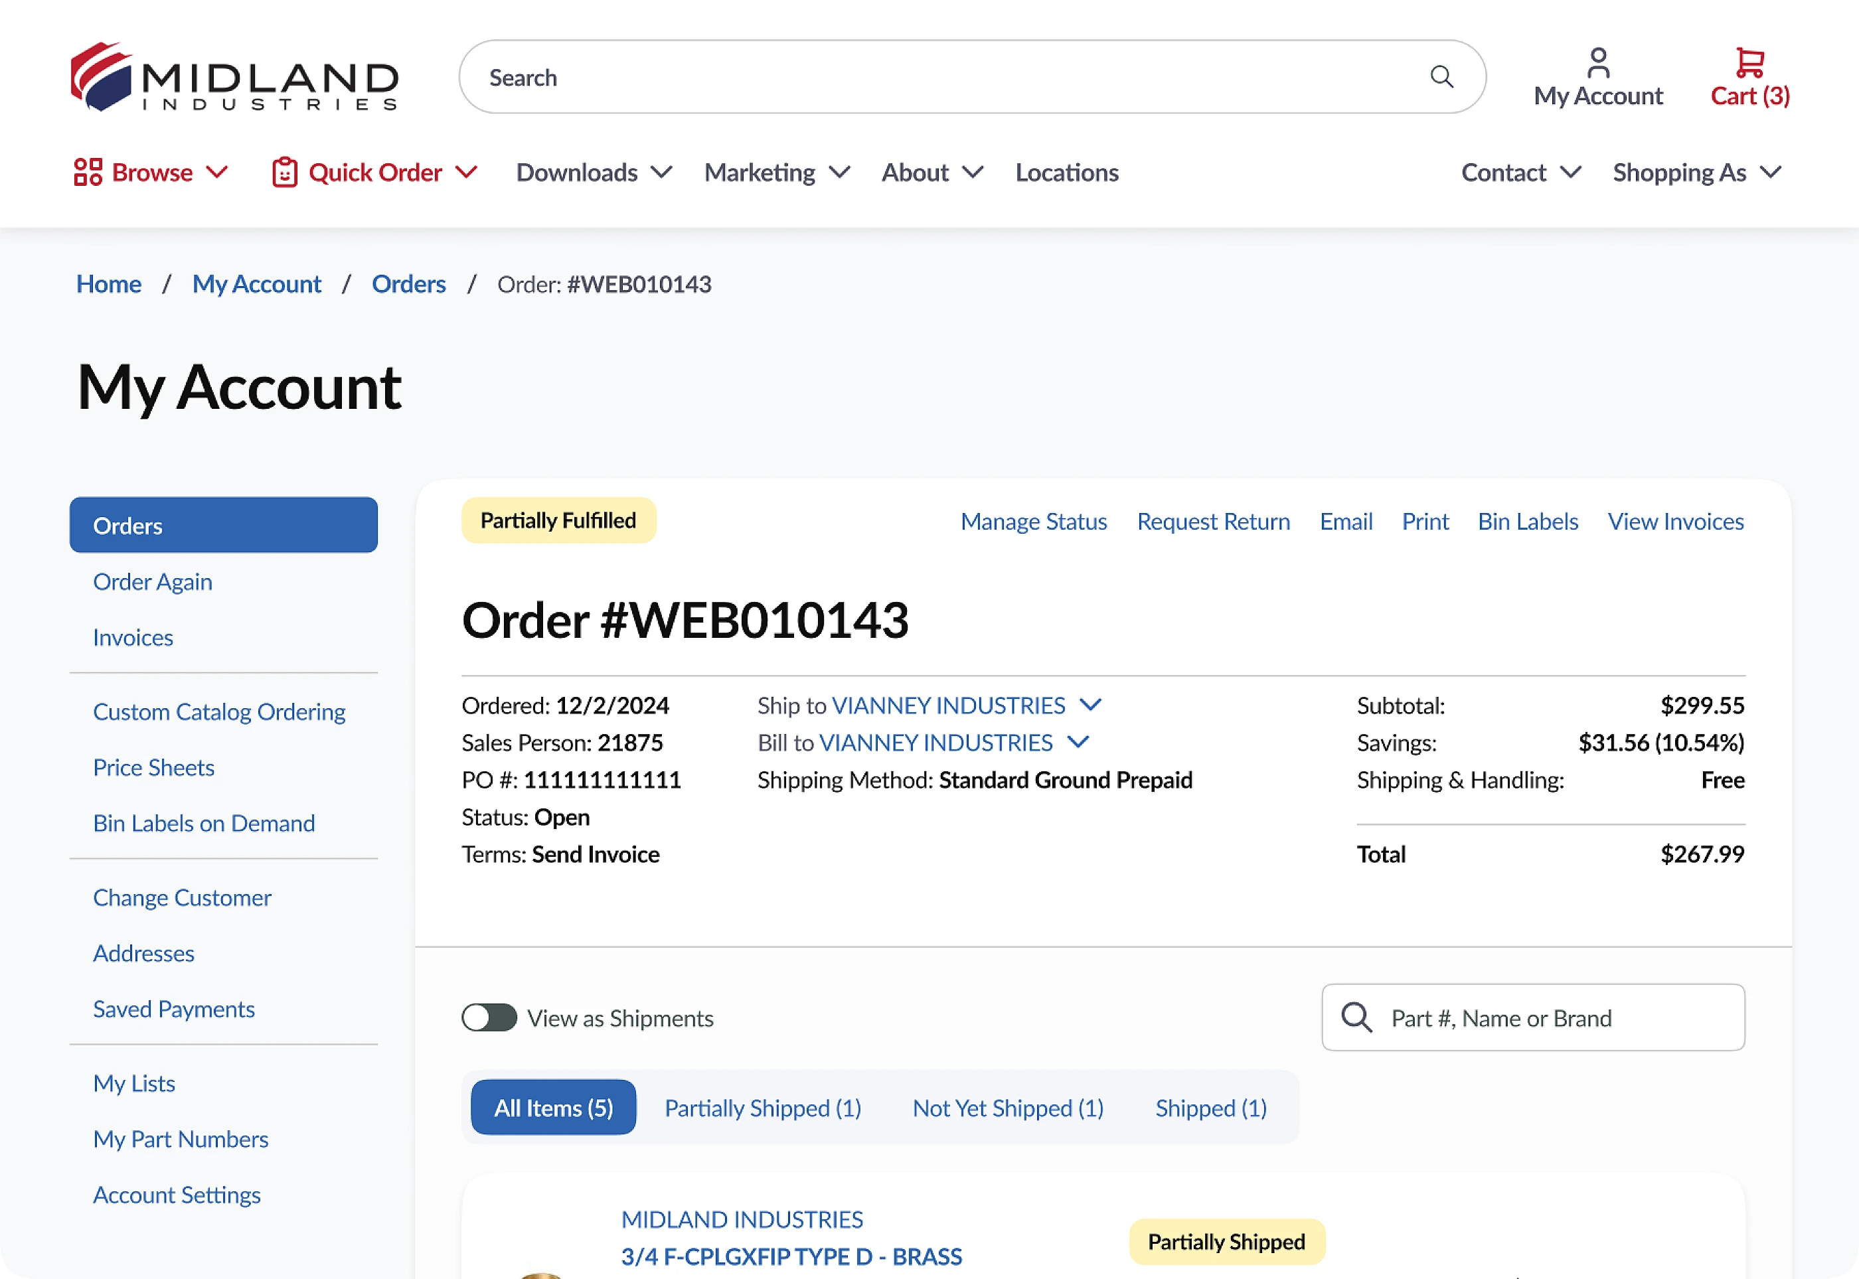This screenshot has height=1279, width=1859.
Task: Expand Bill to VIANNEY INDUSTRIES chevron
Action: click(1078, 742)
